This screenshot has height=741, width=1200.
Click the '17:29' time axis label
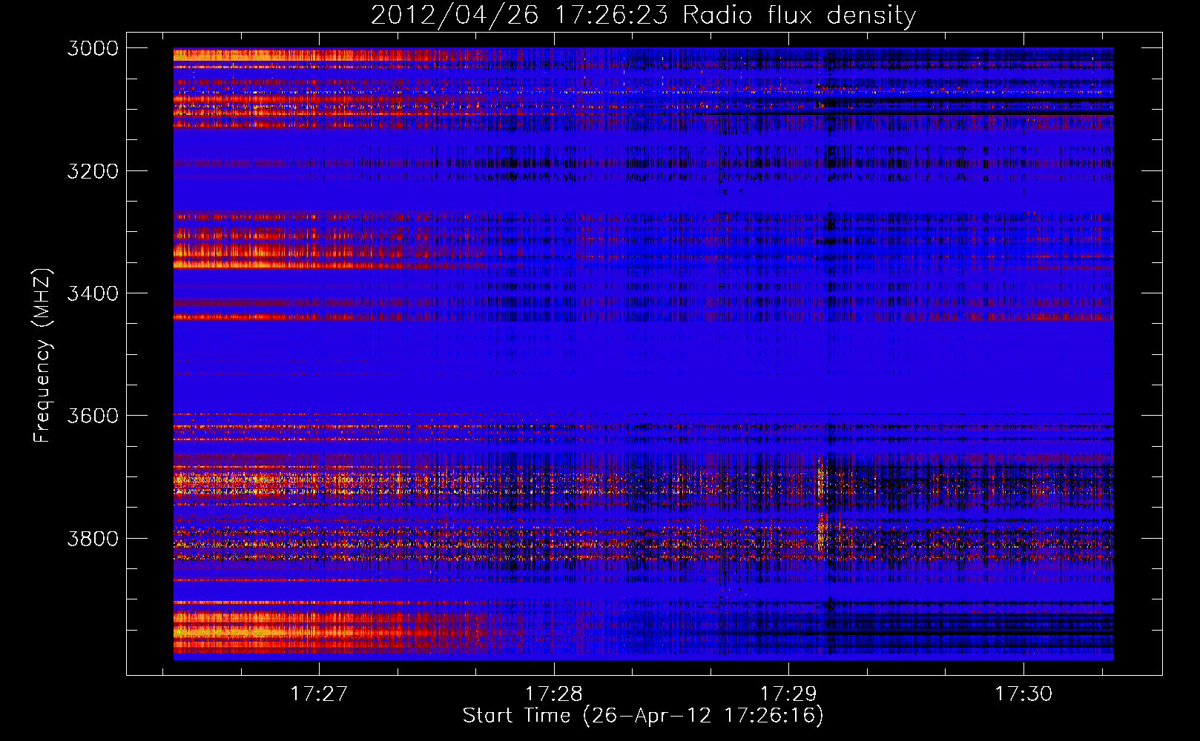click(x=788, y=694)
